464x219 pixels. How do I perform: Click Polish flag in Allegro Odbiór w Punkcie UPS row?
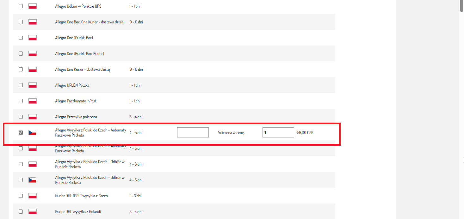point(32,6)
